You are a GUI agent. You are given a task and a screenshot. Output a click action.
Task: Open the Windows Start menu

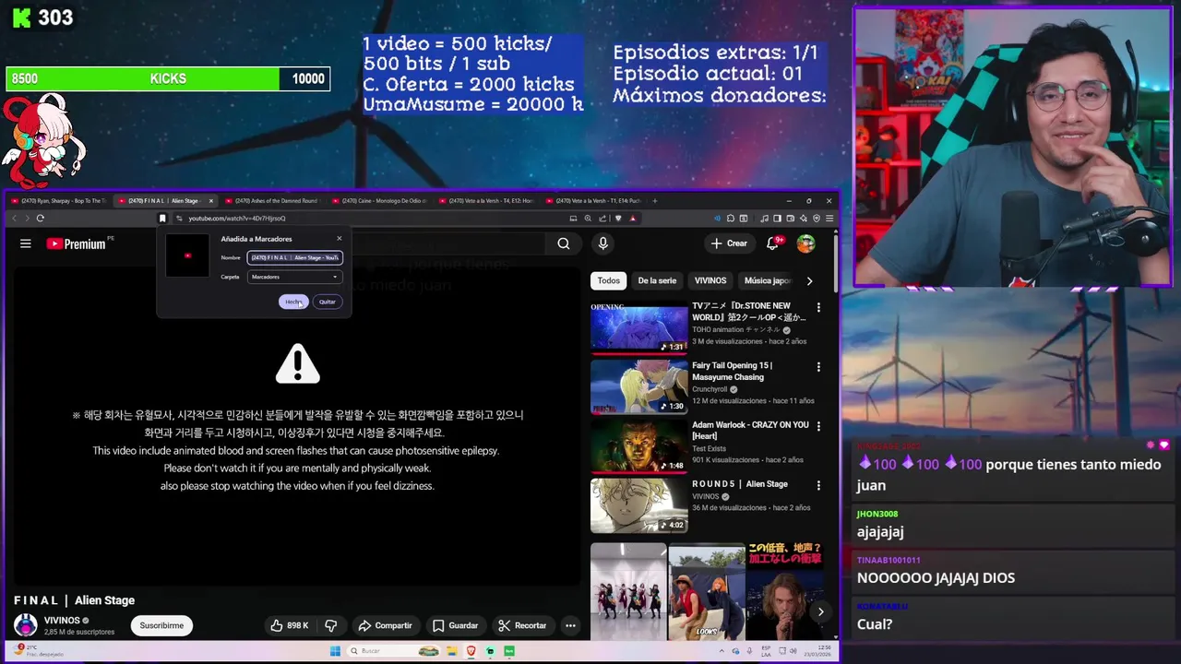pyautogui.click(x=335, y=651)
